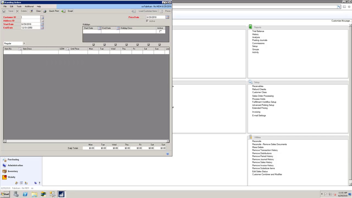The height and width of the screenshot is (198, 352).
Task: Click the End Date field
Action: 31,28
